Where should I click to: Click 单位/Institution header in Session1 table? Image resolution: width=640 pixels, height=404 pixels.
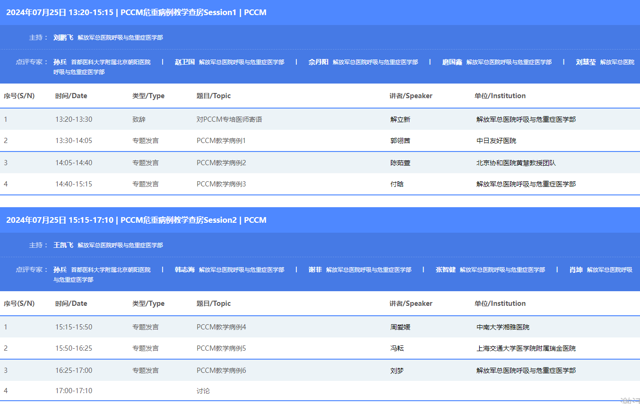(x=500, y=96)
